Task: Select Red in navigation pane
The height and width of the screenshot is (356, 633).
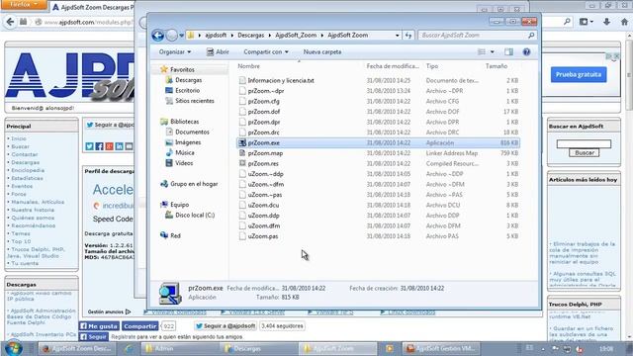Action: tap(175, 235)
